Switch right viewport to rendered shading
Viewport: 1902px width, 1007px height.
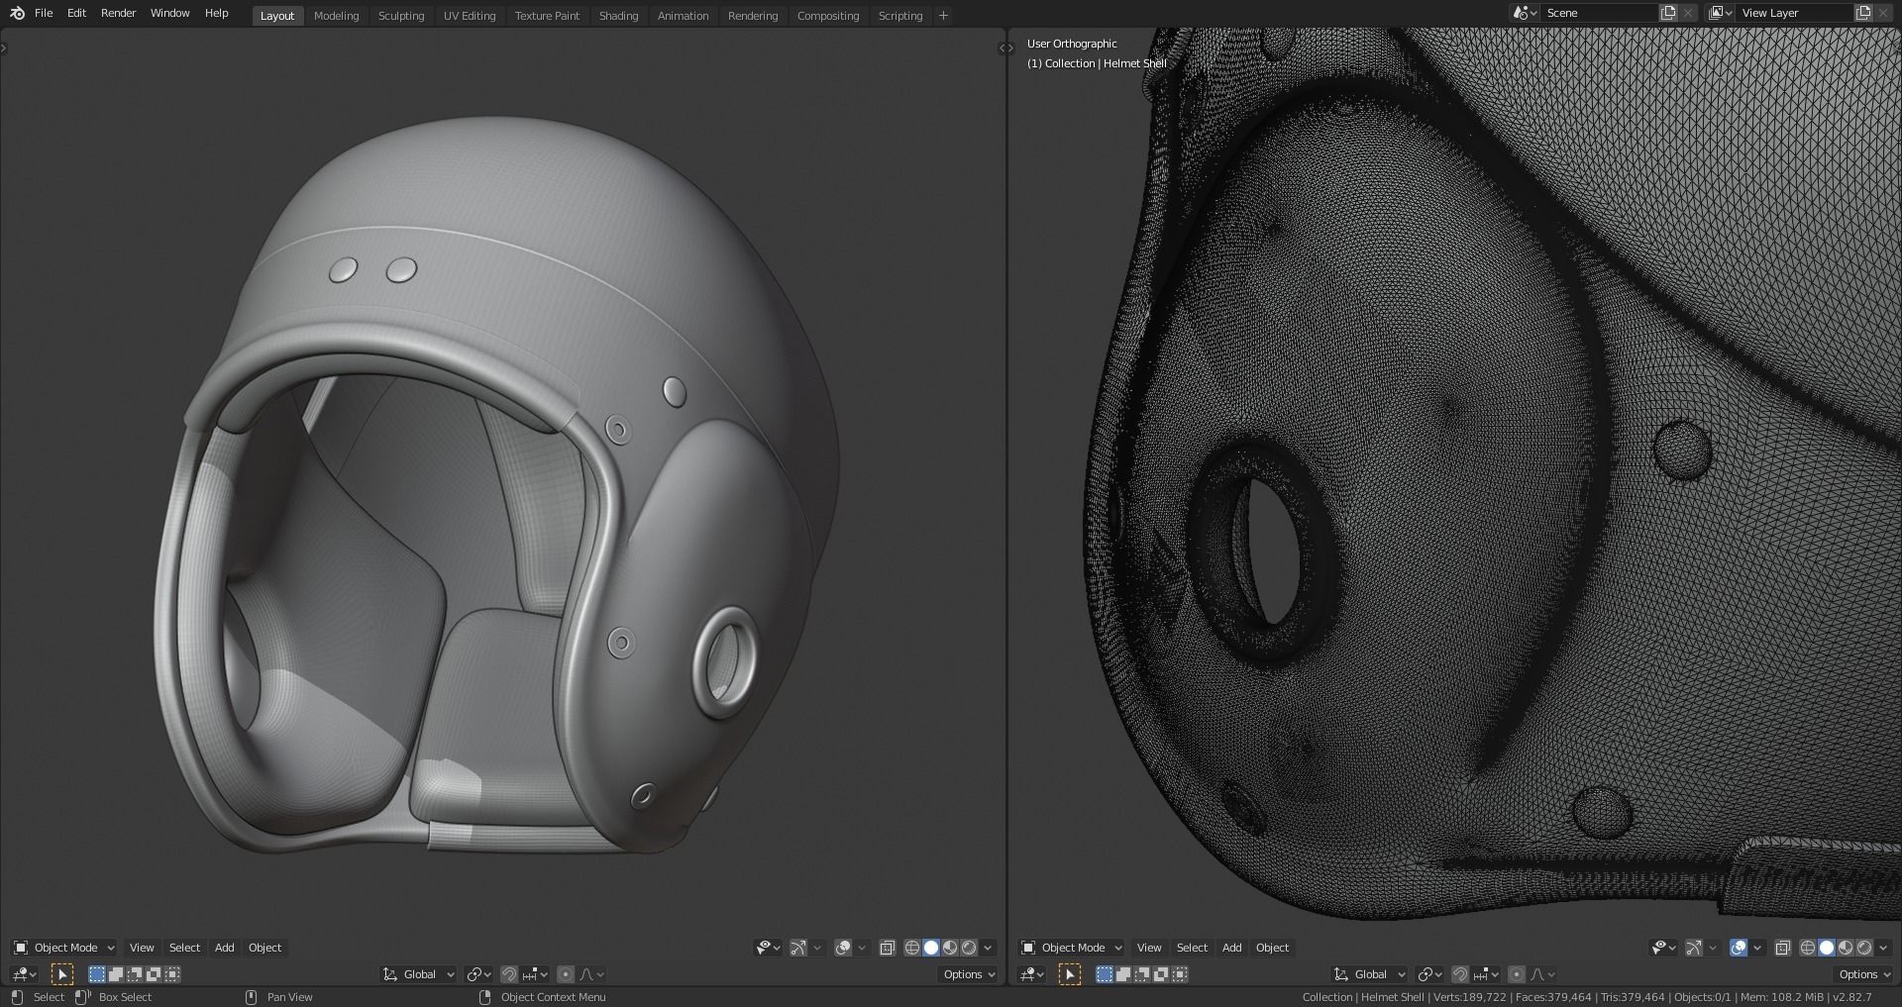pos(1864,948)
